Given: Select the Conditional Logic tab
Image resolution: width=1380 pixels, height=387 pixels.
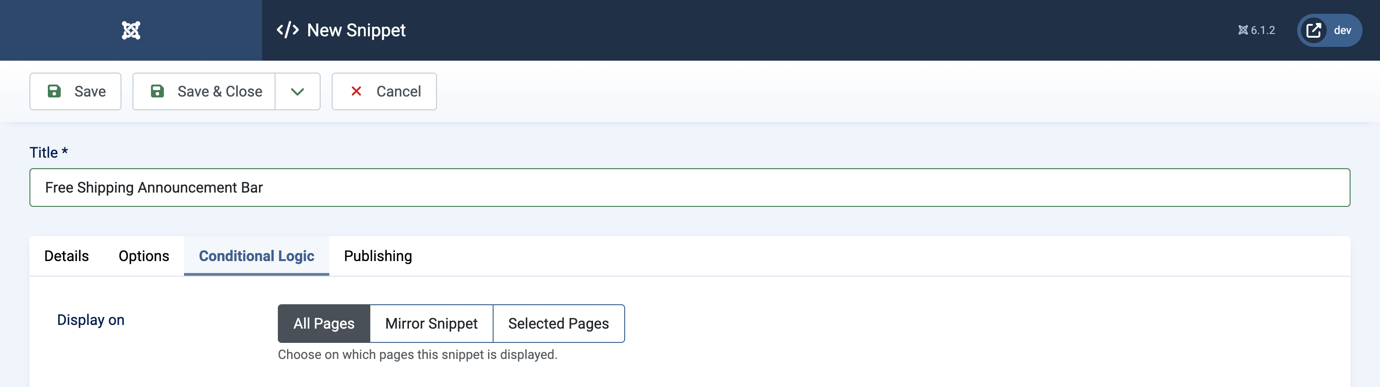Looking at the screenshot, I should pyautogui.click(x=257, y=256).
